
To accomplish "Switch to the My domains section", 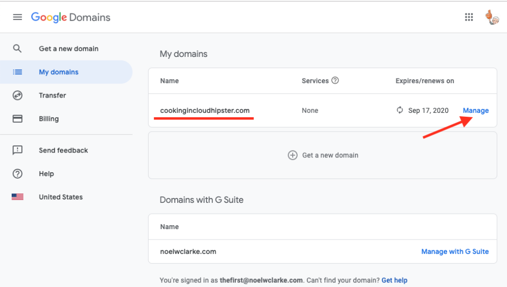I will click(x=59, y=72).
